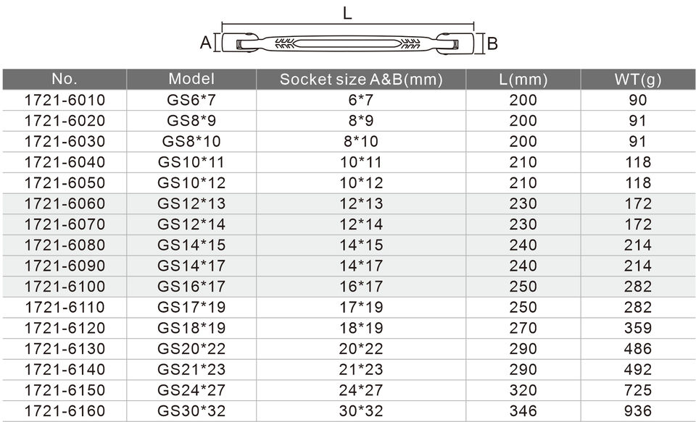Click the 936 weight value
696x422 pixels.
(x=638, y=411)
